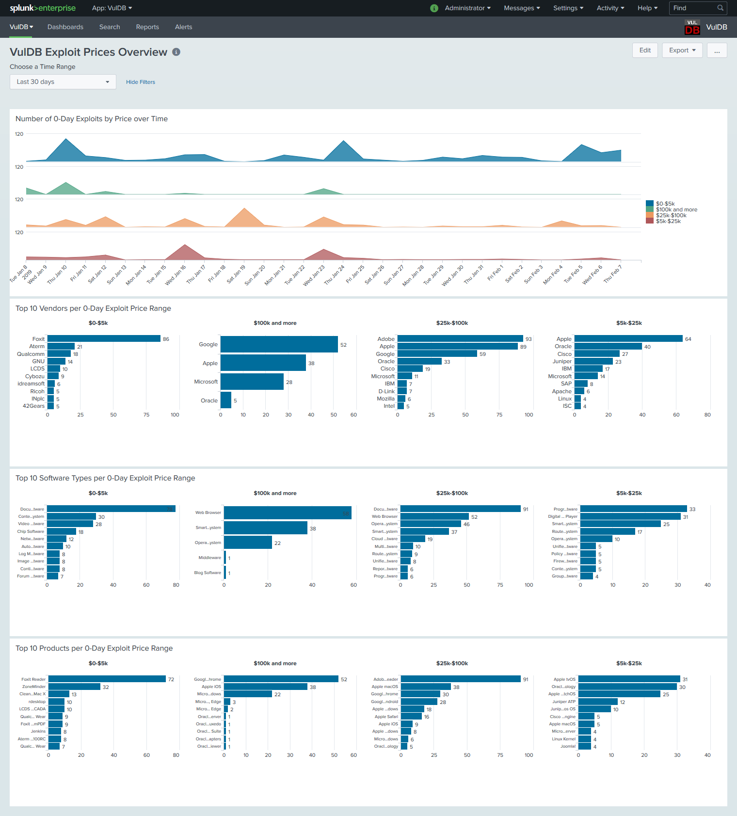
Task: Click the Microsoft bar with value 28 in $100k vendors chart
Action: 252,382
